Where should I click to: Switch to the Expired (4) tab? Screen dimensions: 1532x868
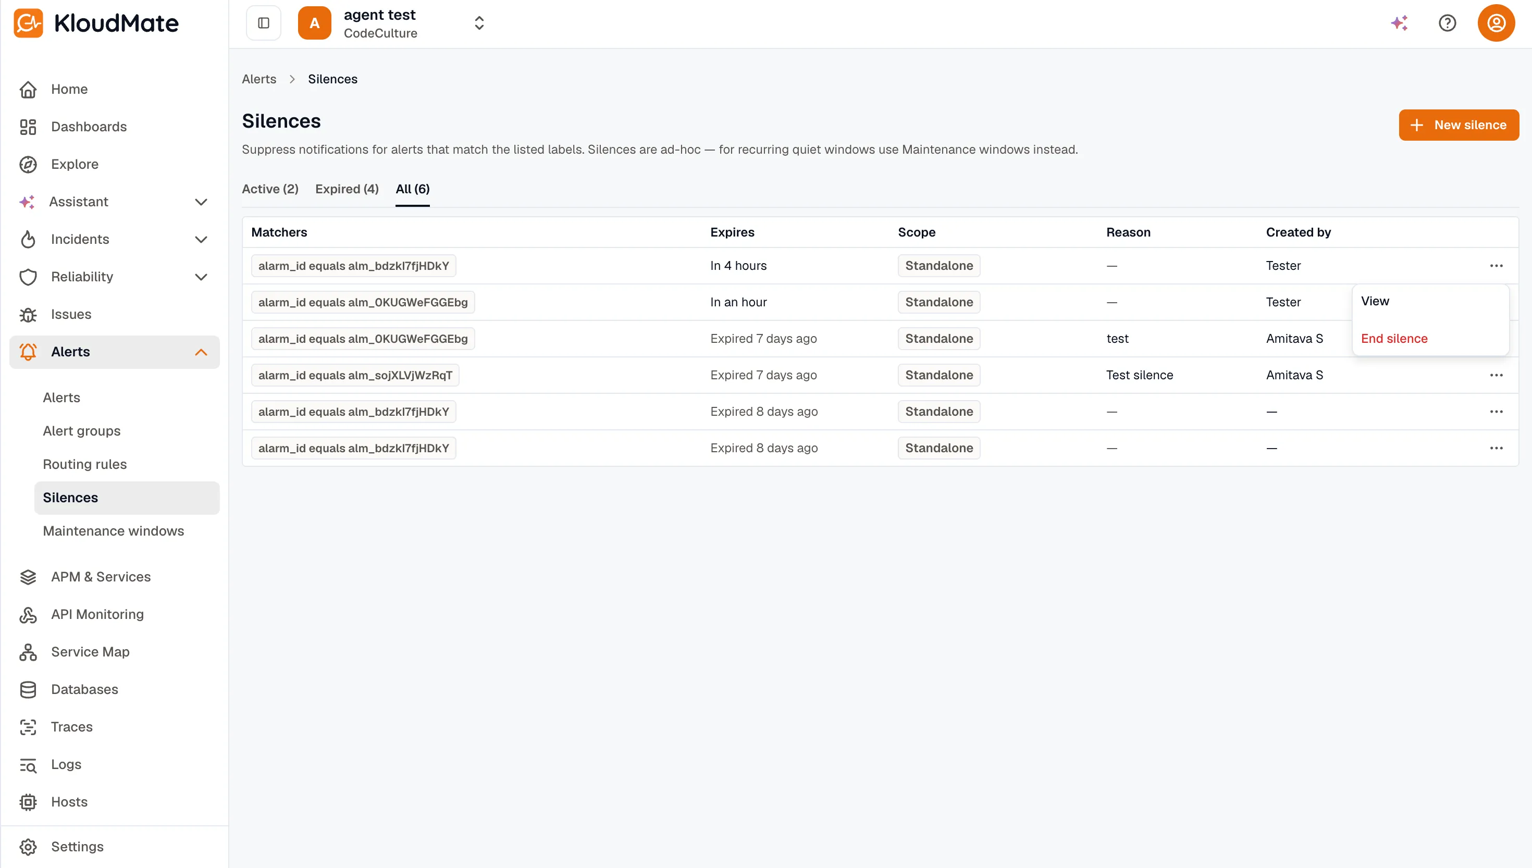click(347, 189)
